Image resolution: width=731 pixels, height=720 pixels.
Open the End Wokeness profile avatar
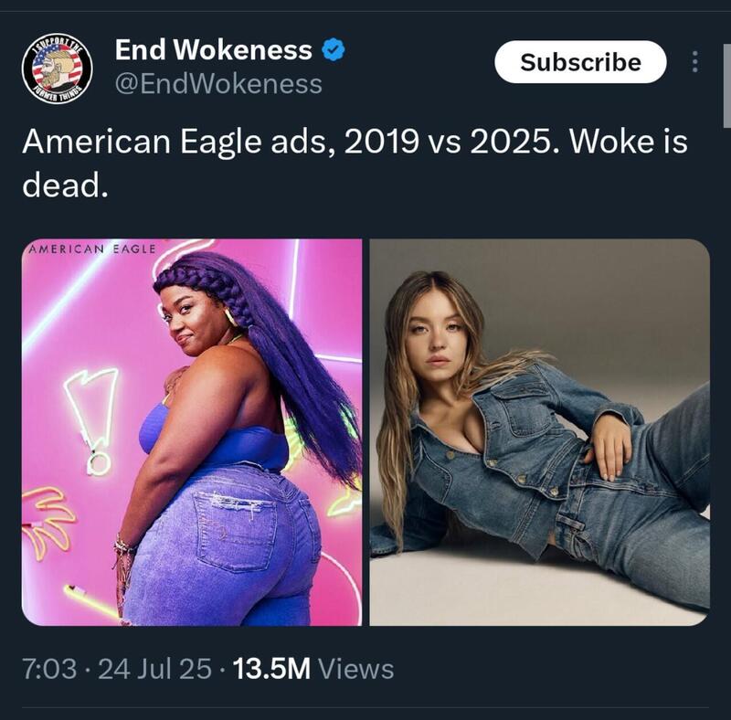click(x=58, y=69)
